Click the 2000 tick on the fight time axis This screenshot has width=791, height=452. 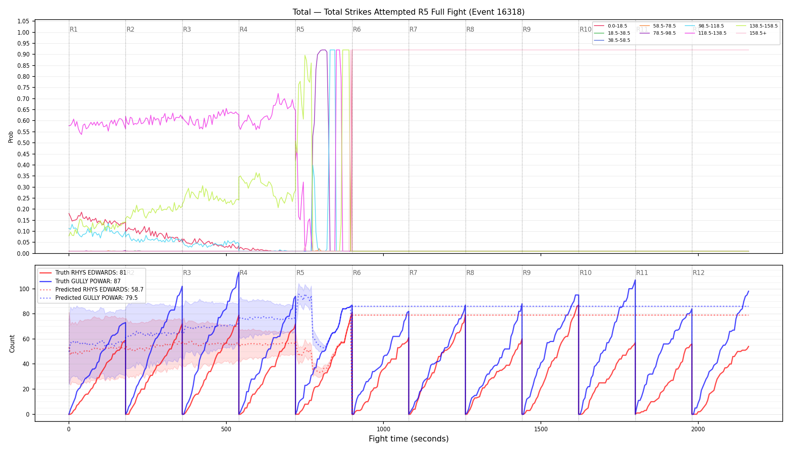click(x=698, y=429)
